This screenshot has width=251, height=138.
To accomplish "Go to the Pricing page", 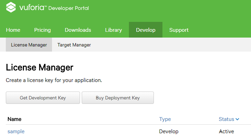I will point(42,30).
